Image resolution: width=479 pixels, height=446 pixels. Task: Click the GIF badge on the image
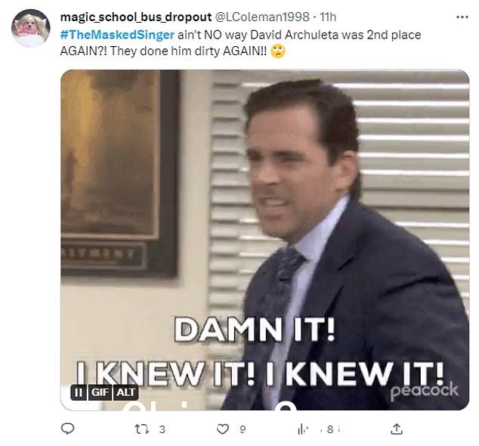[100, 392]
